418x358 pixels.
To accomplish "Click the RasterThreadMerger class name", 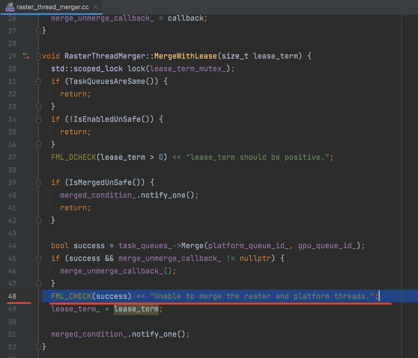I will coord(105,56).
